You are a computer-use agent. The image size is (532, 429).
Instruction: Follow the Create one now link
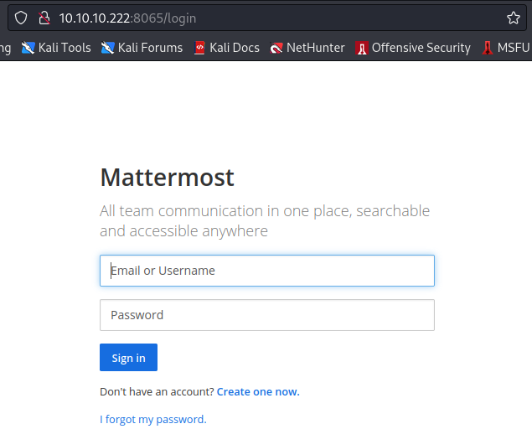pyautogui.click(x=258, y=391)
